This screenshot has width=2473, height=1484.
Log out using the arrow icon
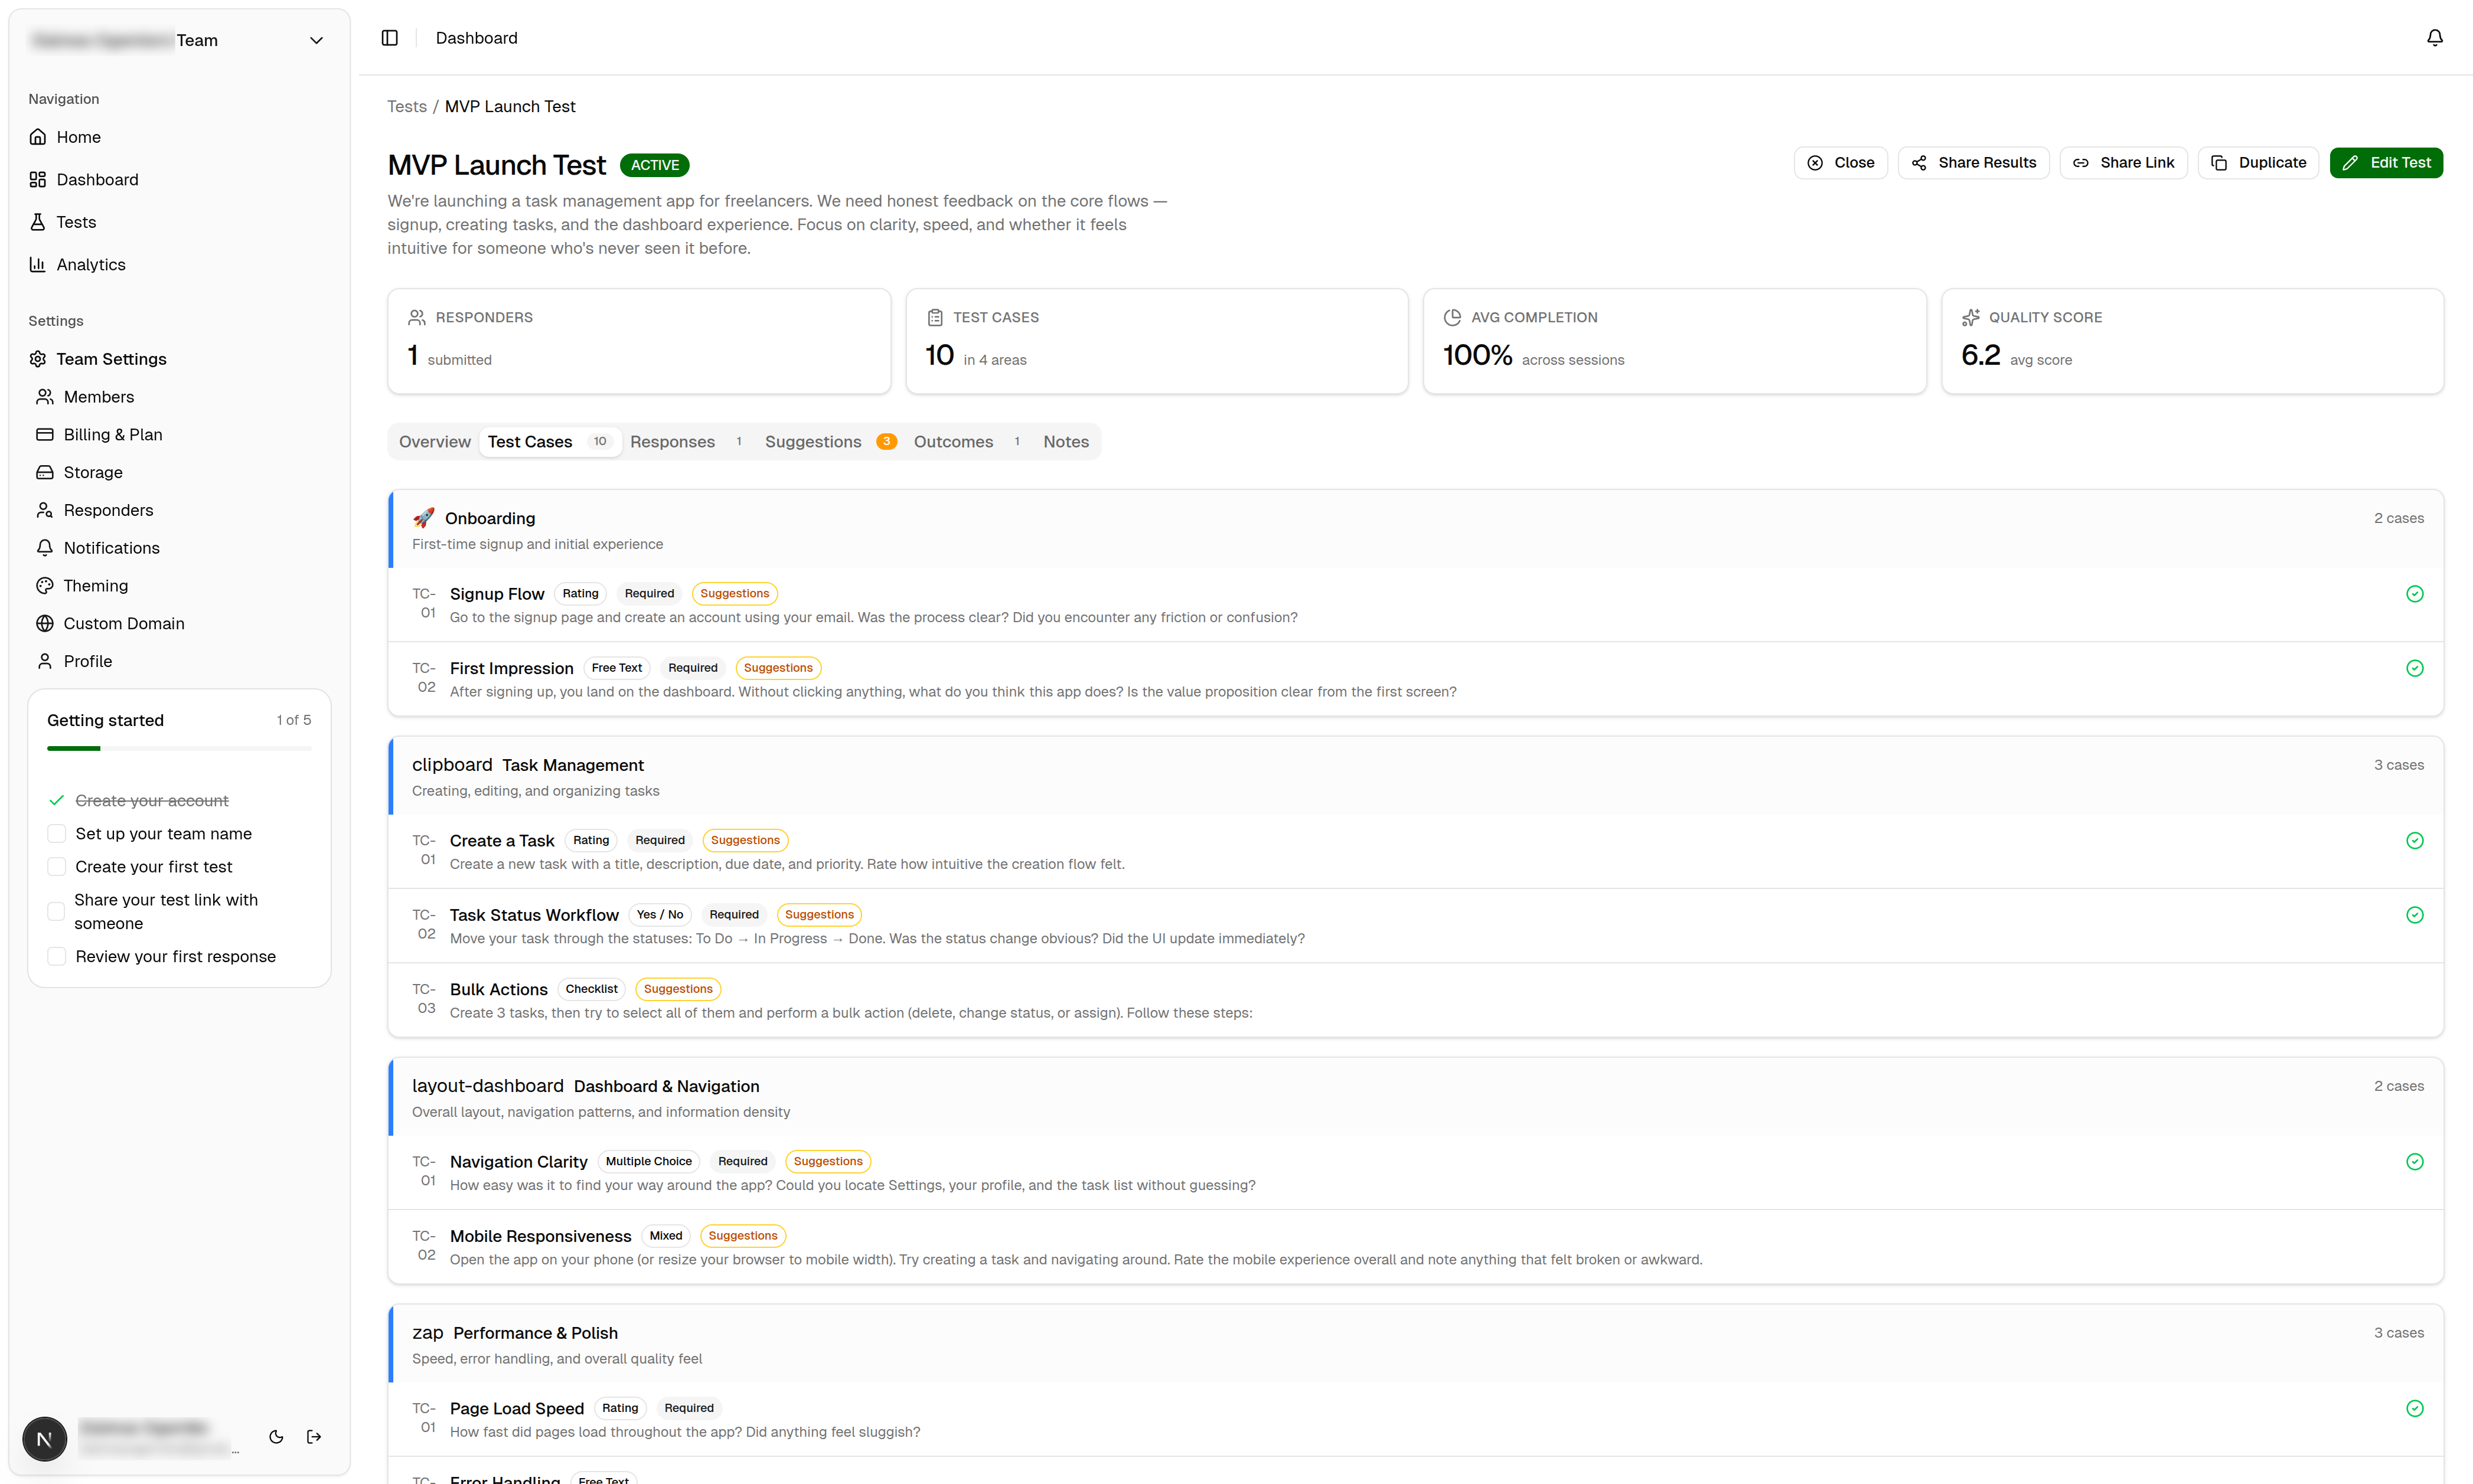click(314, 1437)
